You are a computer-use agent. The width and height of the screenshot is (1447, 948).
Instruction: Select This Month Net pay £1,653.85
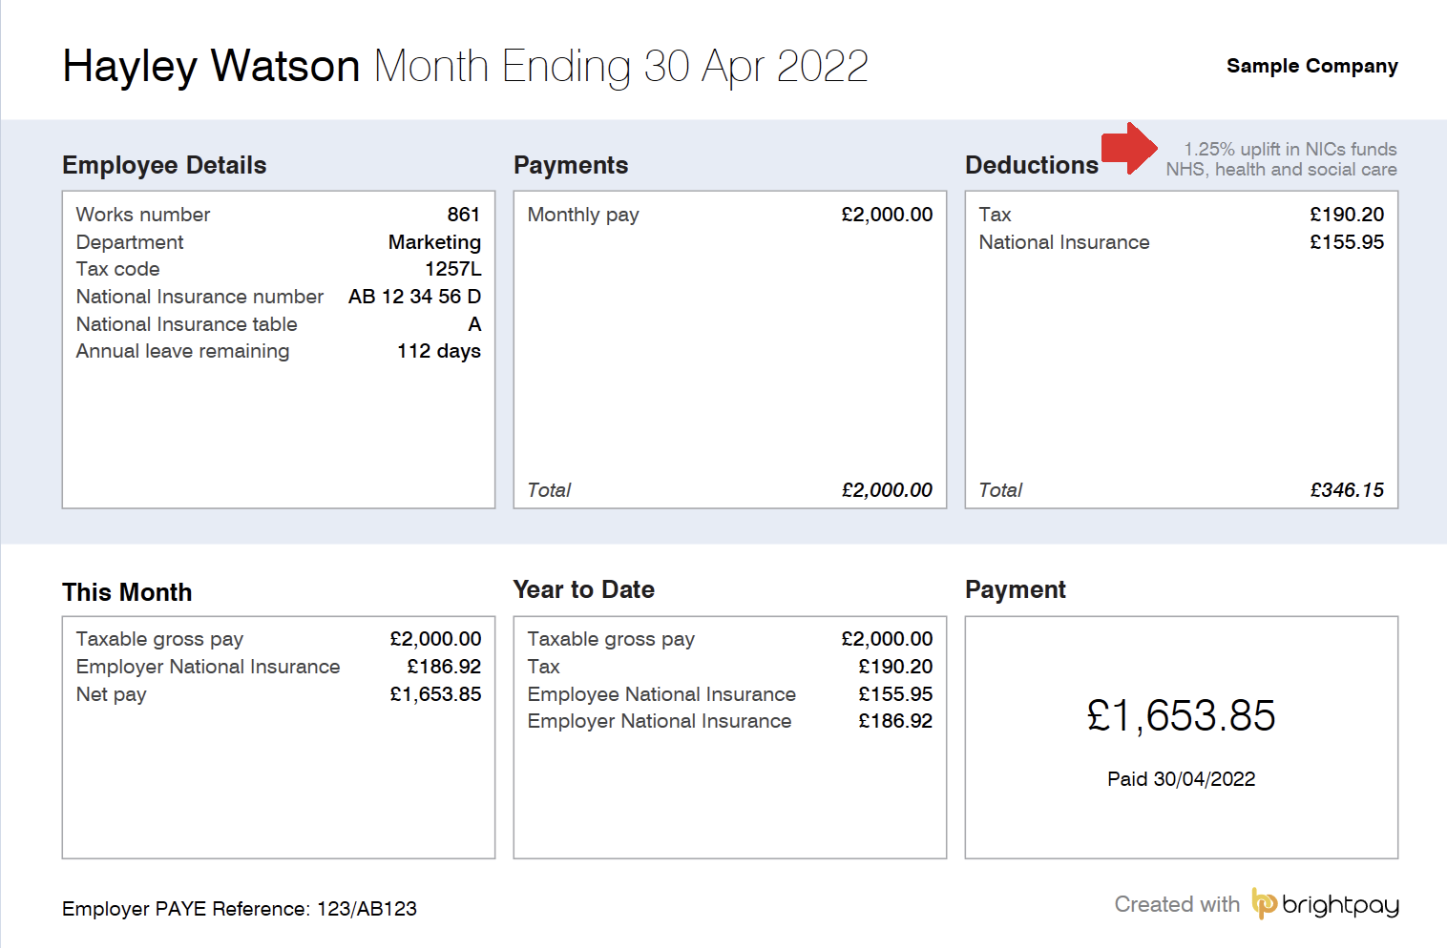[435, 694]
